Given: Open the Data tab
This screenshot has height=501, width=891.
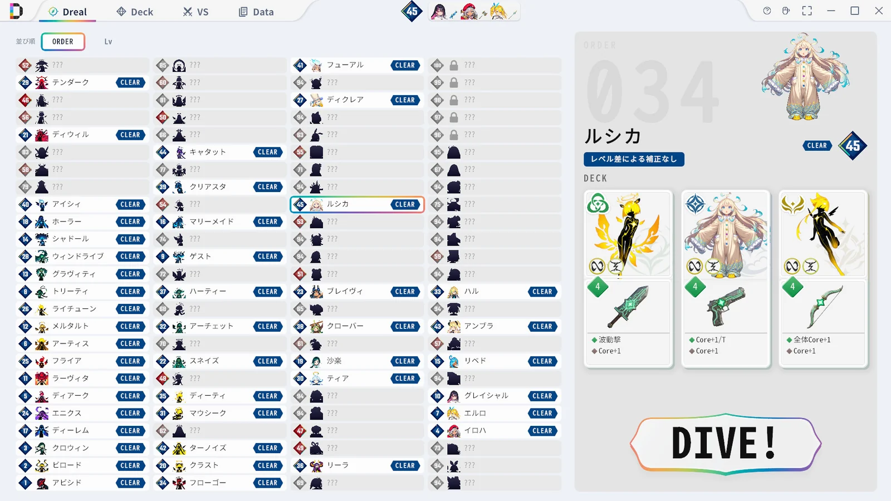Looking at the screenshot, I should (256, 12).
